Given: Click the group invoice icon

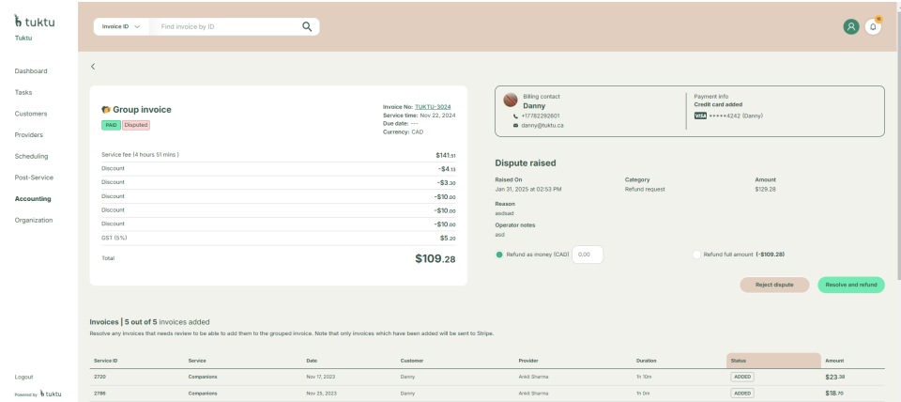Looking at the screenshot, I should (106, 110).
